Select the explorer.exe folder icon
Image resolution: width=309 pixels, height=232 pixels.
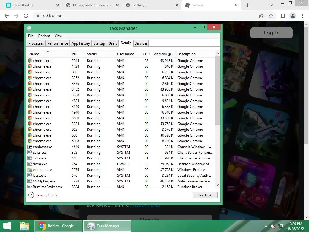pos(30,170)
